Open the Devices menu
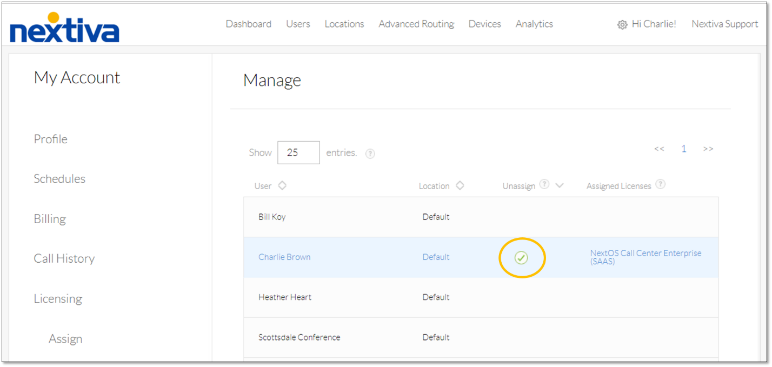 485,24
